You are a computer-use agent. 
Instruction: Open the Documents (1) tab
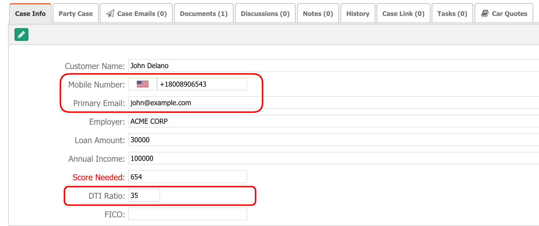pos(204,14)
